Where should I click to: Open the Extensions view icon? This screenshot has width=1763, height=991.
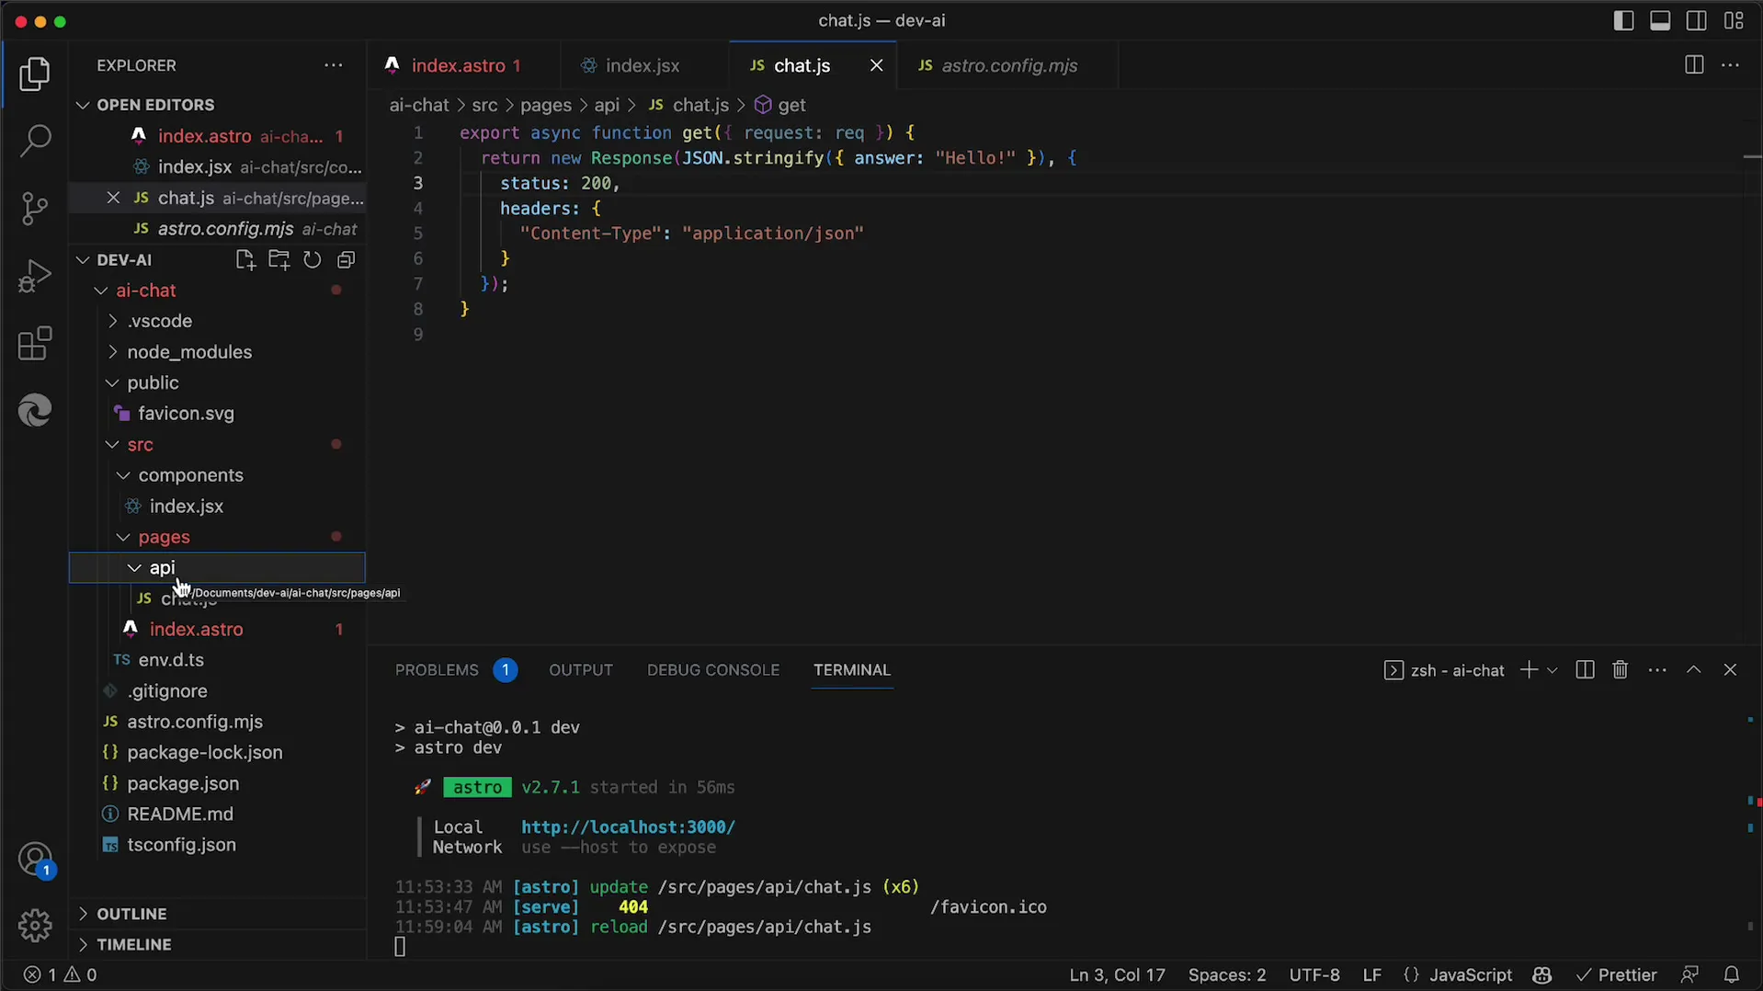[35, 344]
